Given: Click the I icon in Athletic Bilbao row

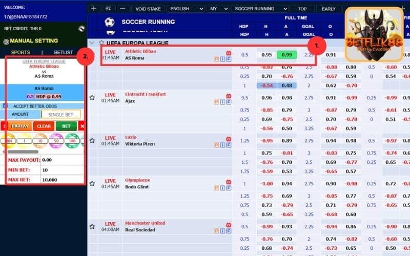Looking at the screenshot, I should [222, 59].
